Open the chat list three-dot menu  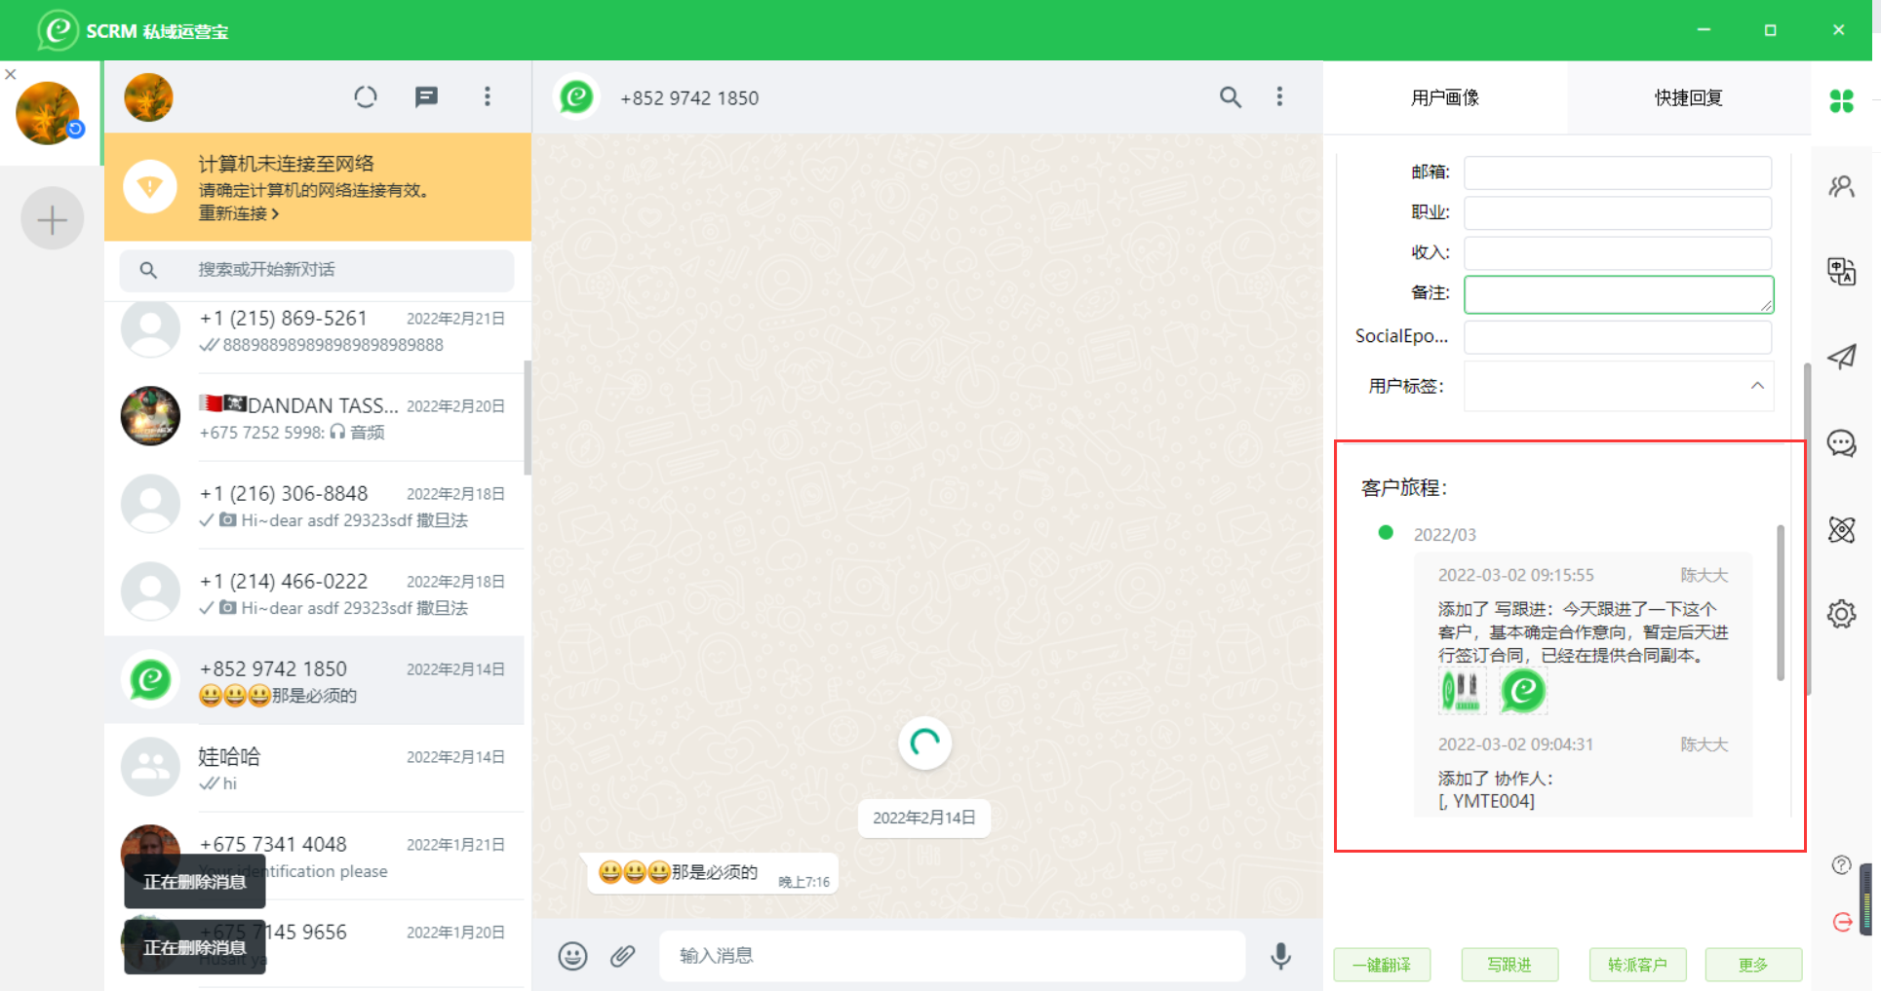point(488,96)
